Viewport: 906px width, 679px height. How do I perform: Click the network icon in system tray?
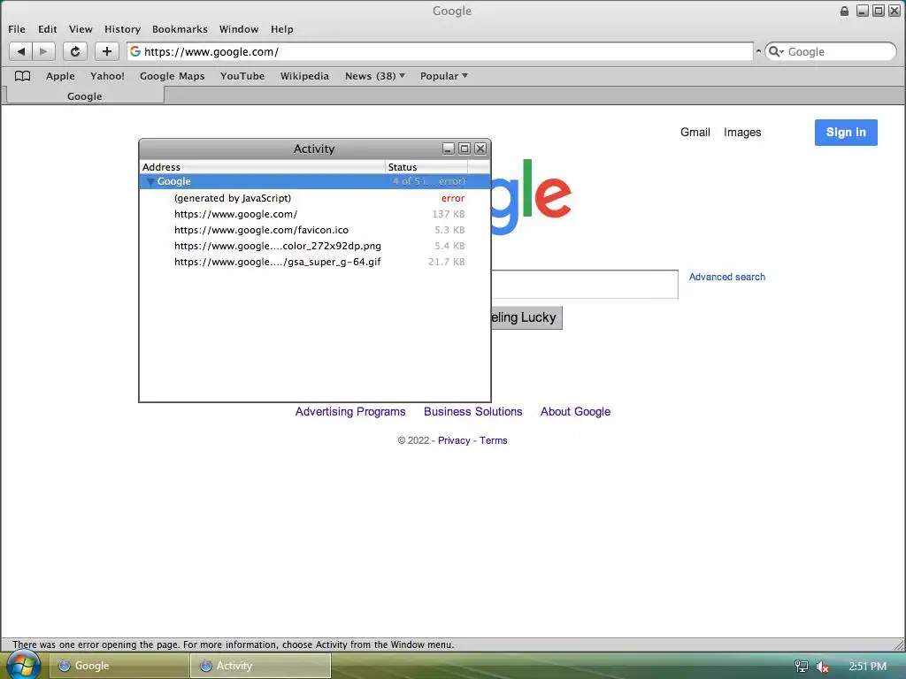pyautogui.click(x=802, y=667)
